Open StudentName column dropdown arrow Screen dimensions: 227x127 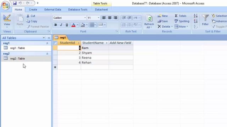107,43
